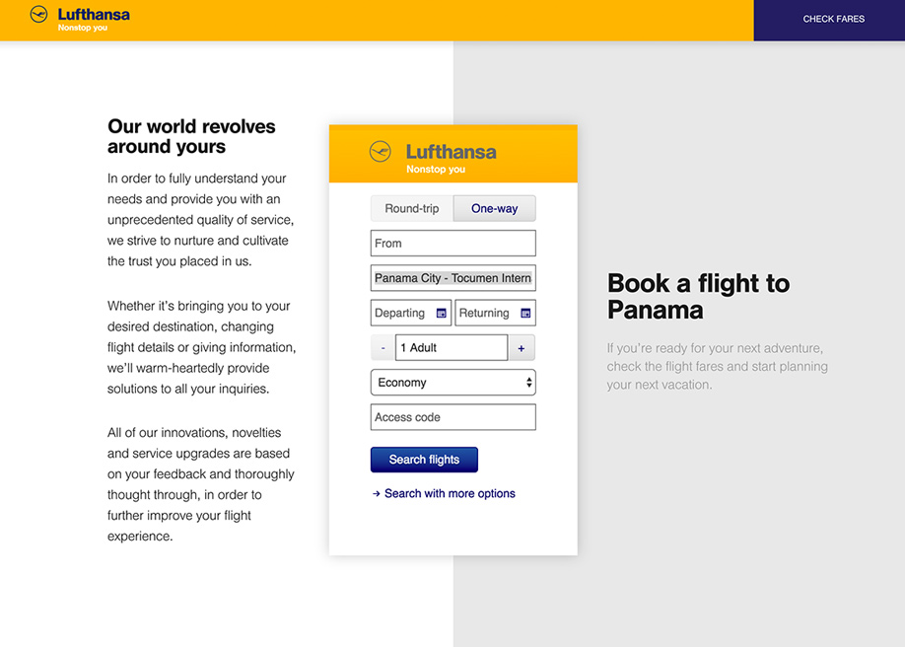Click the Check Fares menu item
Image resolution: width=905 pixels, height=647 pixels.
pyautogui.click(x=833, y=19)
